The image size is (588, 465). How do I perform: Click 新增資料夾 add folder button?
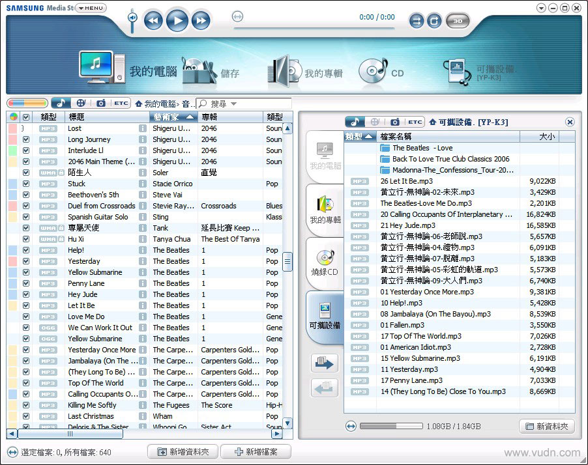pos(183,452)
